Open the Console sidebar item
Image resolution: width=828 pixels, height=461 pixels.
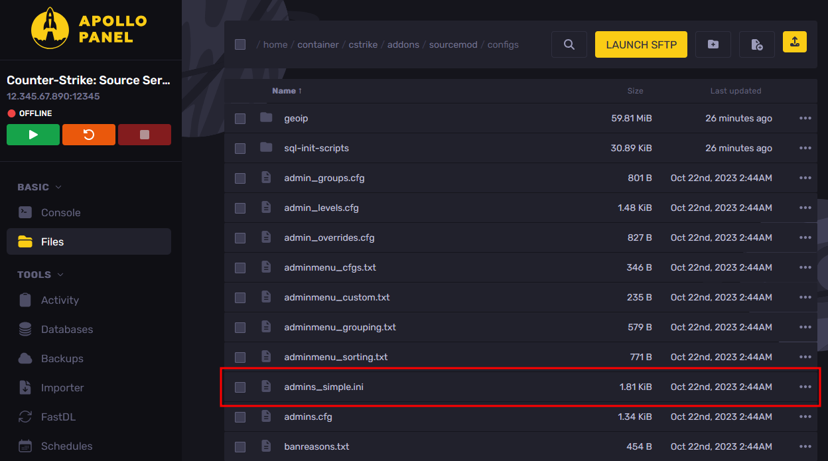[60, 212]
